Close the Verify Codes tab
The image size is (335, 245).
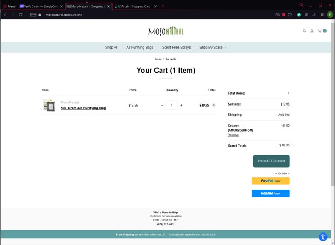click(61, 6)
